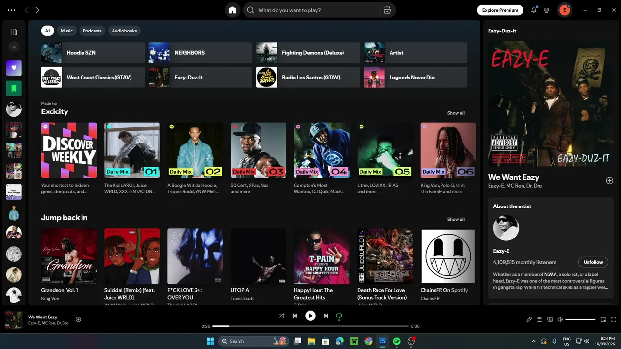This screenshot has width=621, height=349.
Task: Open Radio Los Santos (GTAV) shortcut
Action: pos(308,77)
